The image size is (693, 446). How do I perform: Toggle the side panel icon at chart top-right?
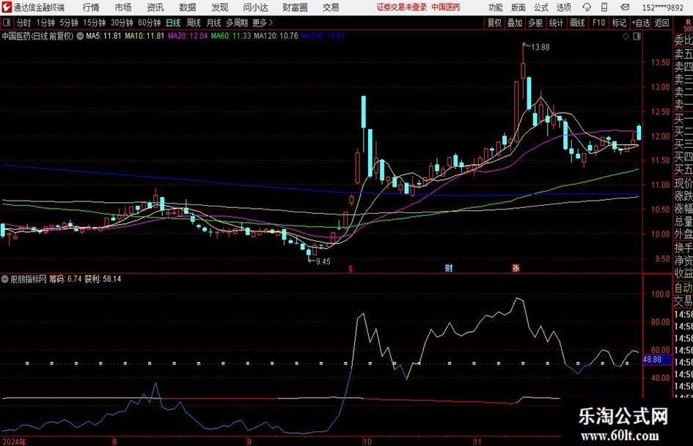point(637,37)
